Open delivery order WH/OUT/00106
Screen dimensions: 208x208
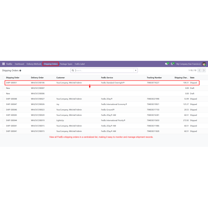(x=38, y=83)
